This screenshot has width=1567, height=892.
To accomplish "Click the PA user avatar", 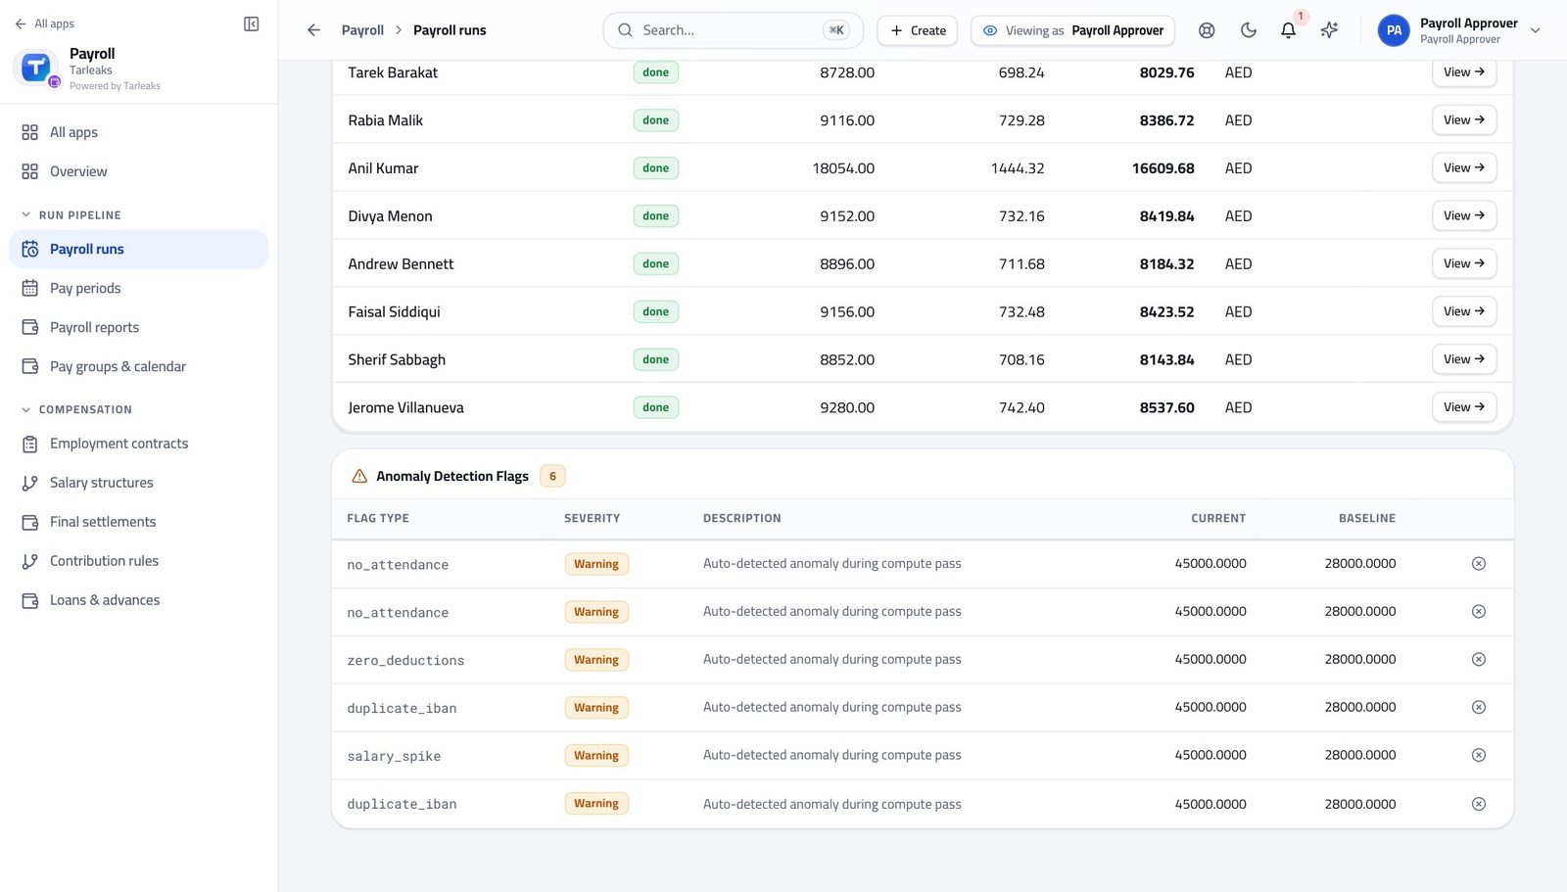I will 1394,30.
